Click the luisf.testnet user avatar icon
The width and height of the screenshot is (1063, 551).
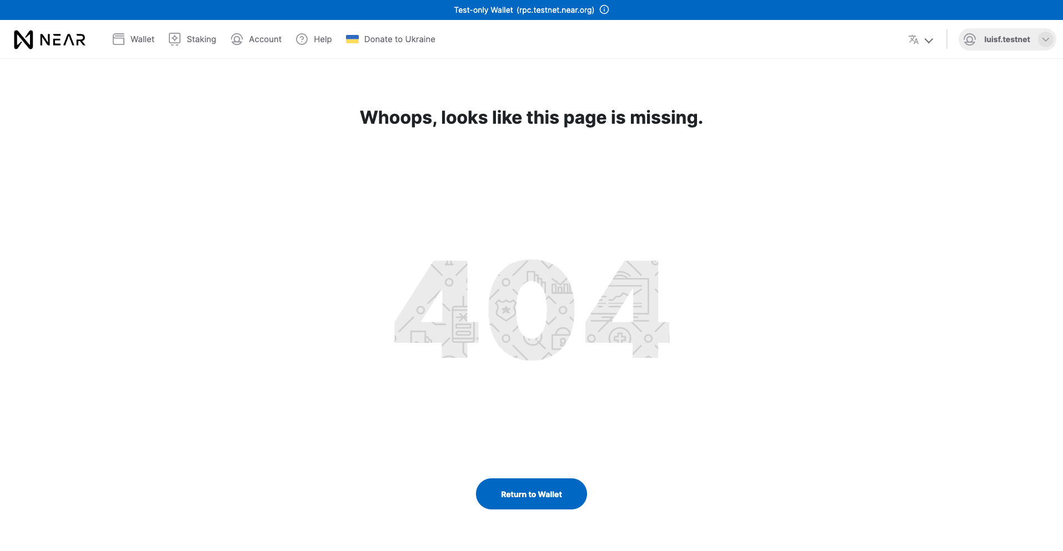click(970, 39)
